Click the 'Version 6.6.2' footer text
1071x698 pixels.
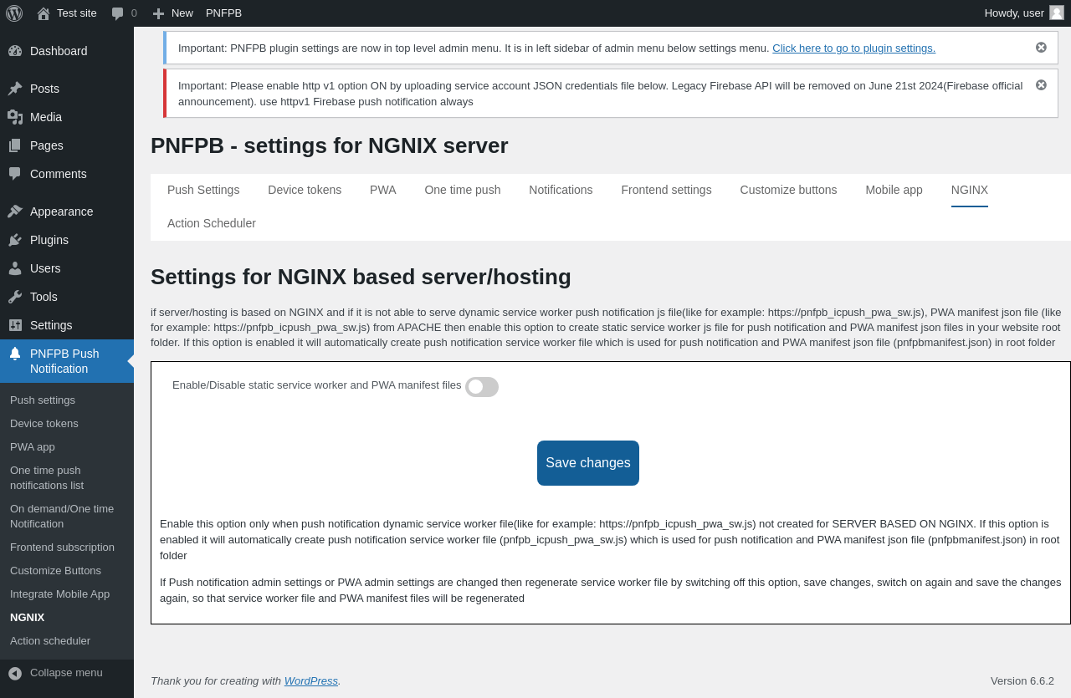1022,681
